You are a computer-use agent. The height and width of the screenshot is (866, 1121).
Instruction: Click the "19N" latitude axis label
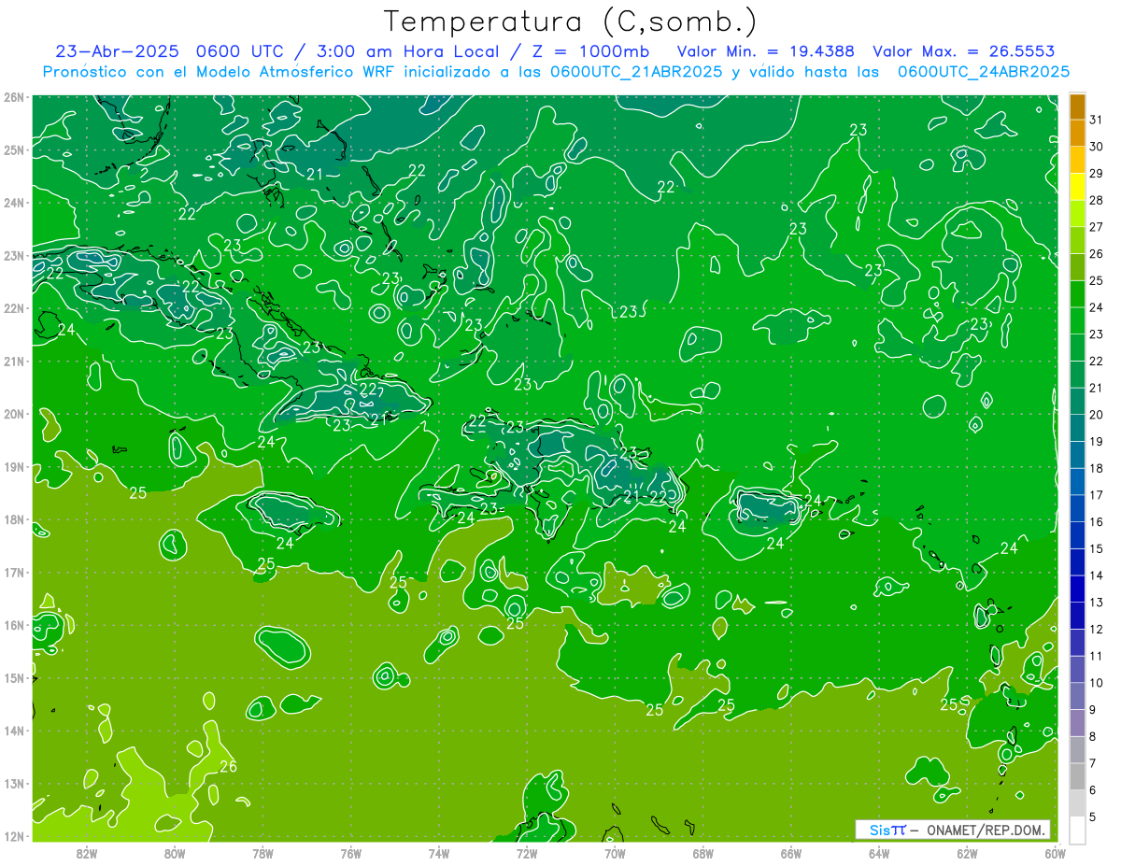click(14, 467)
